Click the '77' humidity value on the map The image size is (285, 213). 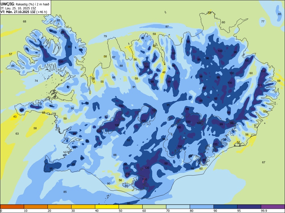click(263, 21)
